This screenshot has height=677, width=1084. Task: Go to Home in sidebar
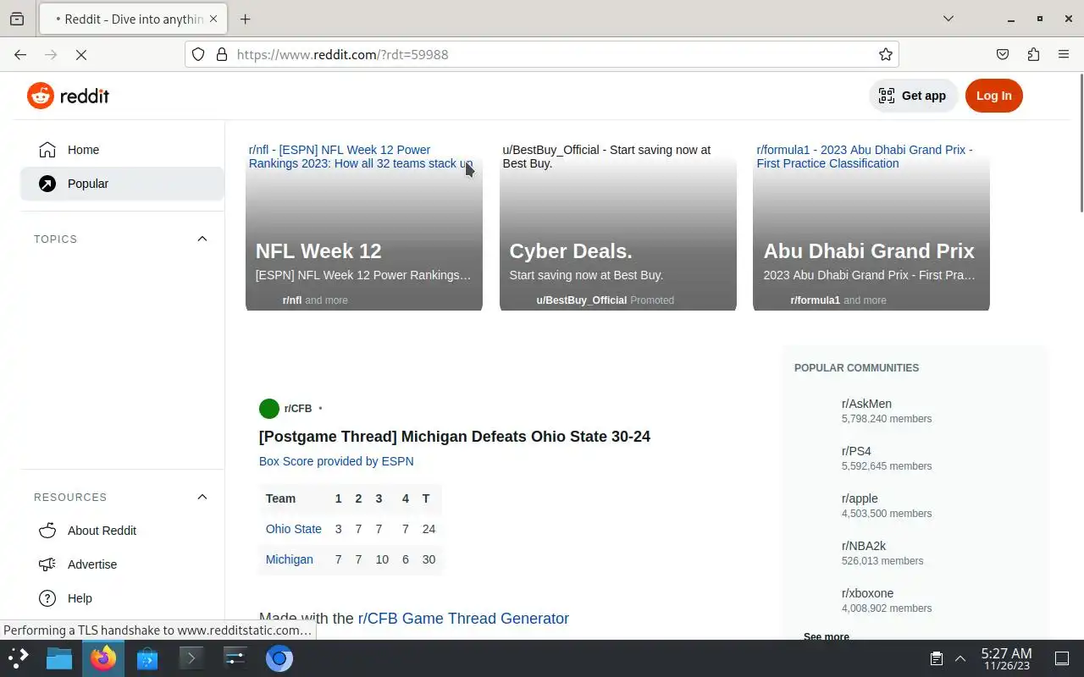(x=122, y=150)
